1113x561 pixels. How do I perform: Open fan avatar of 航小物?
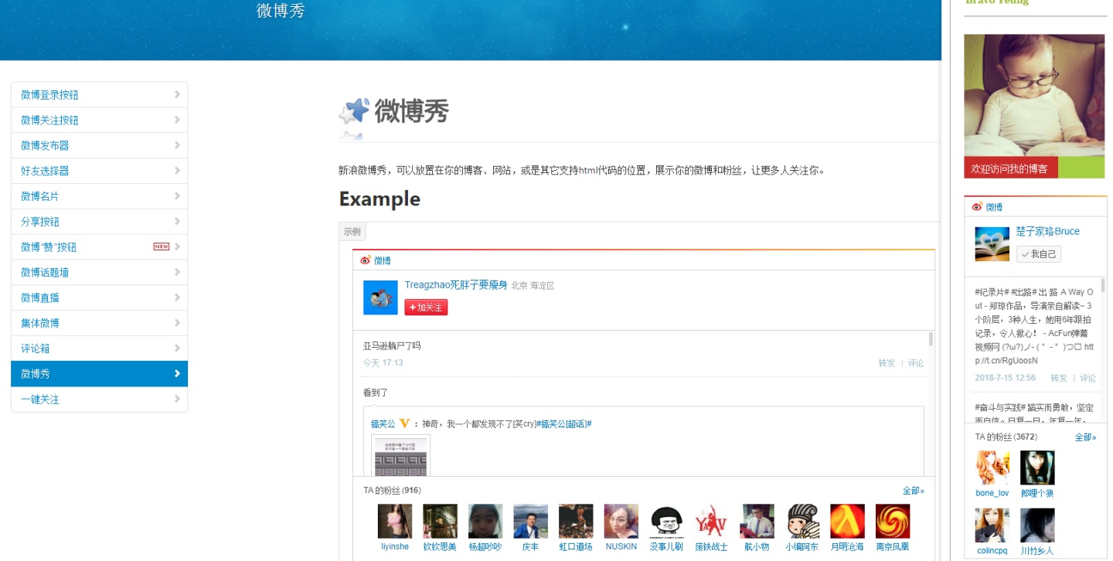click(757, 522)
